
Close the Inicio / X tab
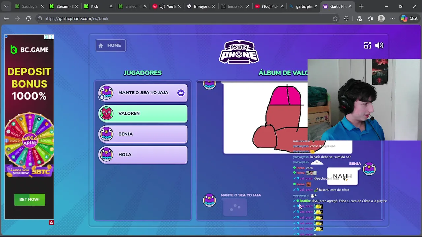(248, 6)
